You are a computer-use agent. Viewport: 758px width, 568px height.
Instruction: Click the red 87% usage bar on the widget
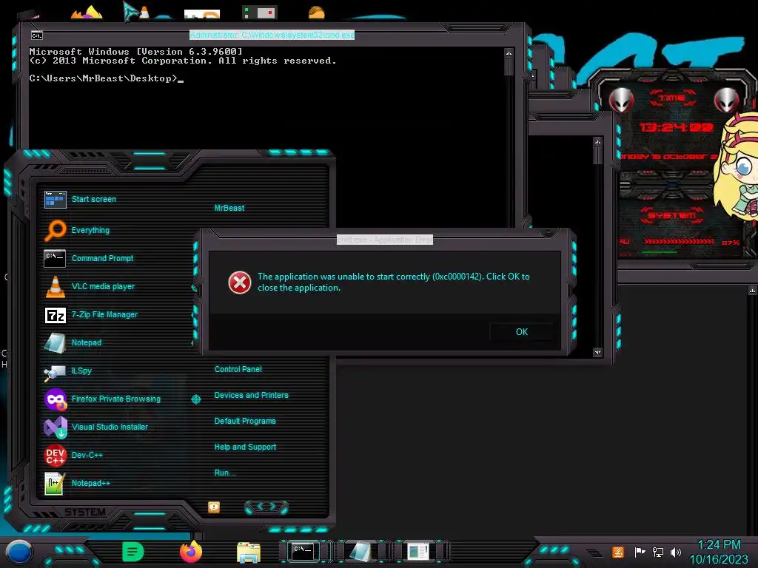[x=679, y=241]
